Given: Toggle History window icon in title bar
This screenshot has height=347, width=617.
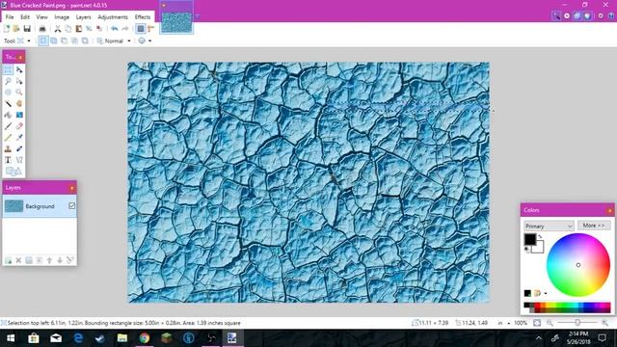Looking at the screenshot, I should point(567,15).
